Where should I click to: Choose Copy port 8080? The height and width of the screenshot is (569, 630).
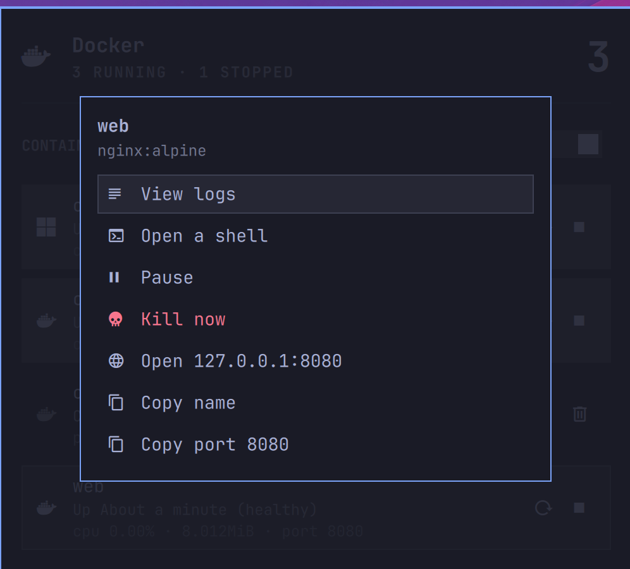click(x=316, y=444)
